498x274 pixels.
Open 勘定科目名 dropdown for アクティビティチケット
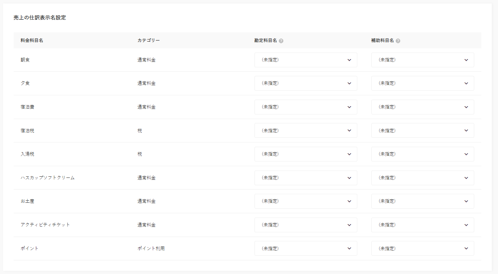pyautogui.click(x=306, y=225)
